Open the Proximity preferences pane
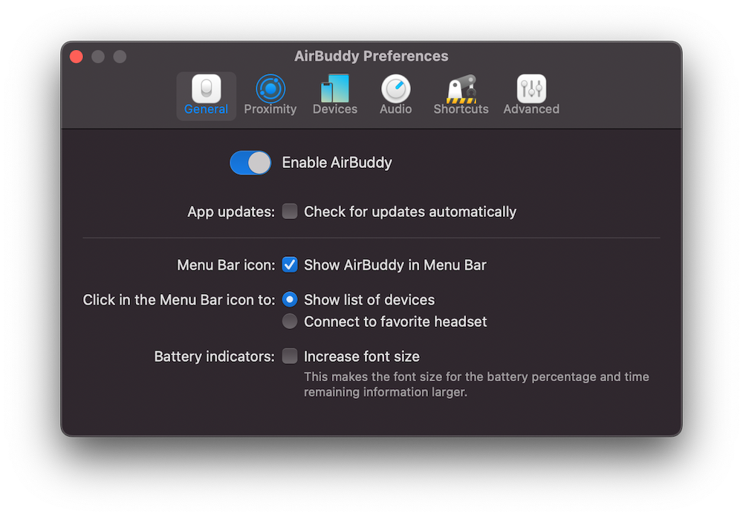Viewport: 743px width, 517px height. (x=270, y=93)
